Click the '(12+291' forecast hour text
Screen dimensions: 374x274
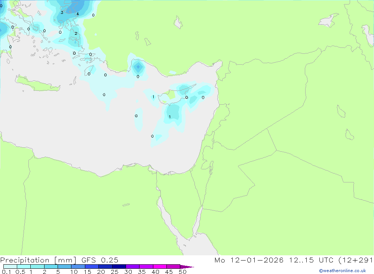(356, 260)
